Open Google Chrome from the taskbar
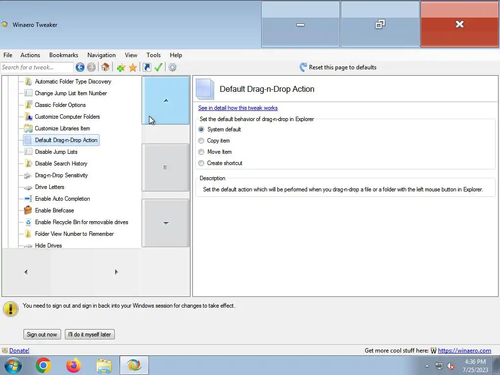This screenshot has height=375, width=500. (x=43, y=365)
